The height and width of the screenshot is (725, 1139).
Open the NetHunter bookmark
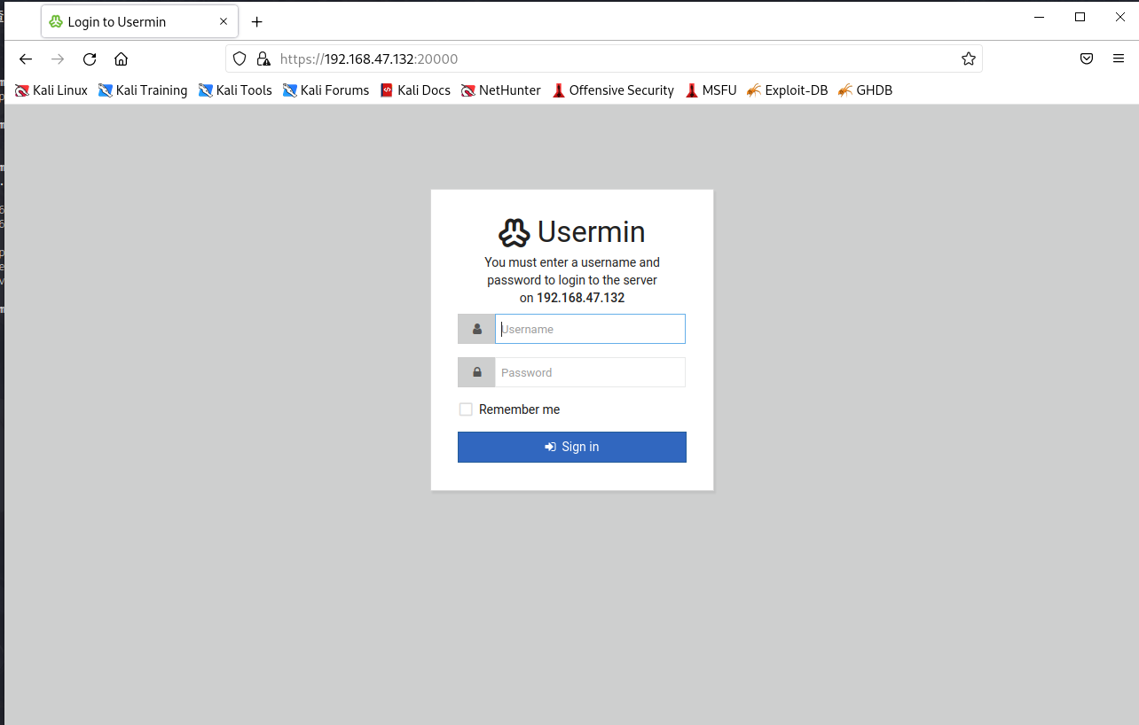pyautogui.click(x=501, y=90)
